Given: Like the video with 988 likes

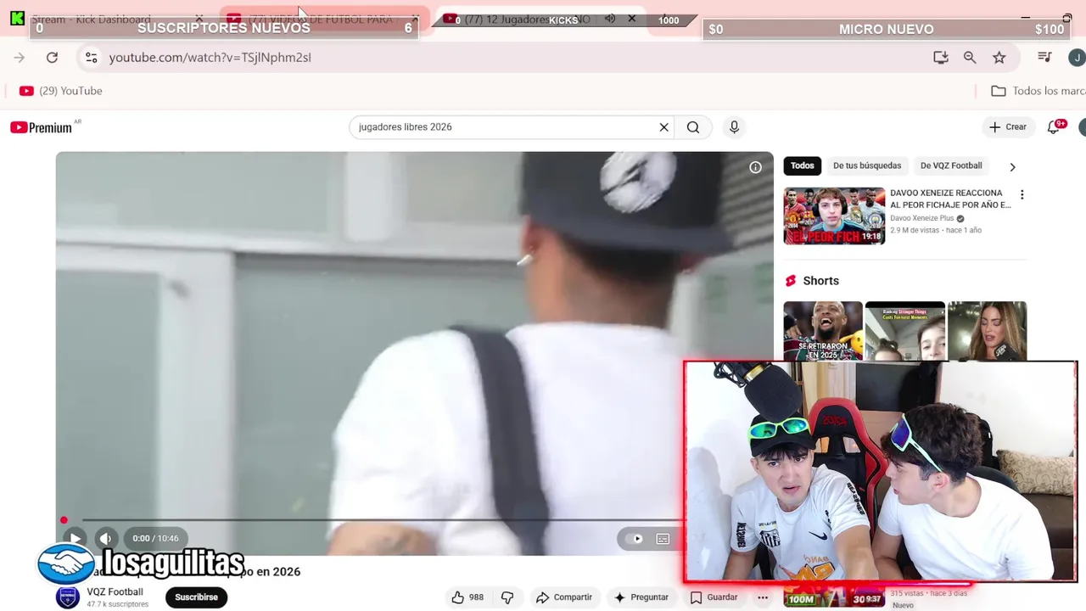Looking at the screenshot, I should 467,597.
